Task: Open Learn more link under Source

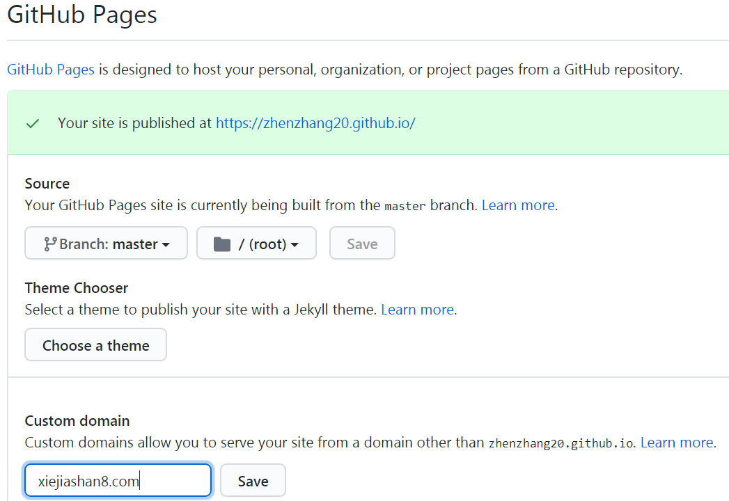Action: tap(519, 205)
